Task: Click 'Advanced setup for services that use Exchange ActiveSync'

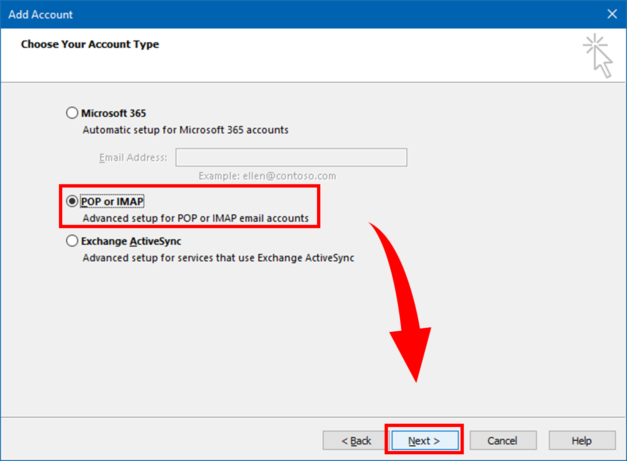Action: tap(218, 258)
